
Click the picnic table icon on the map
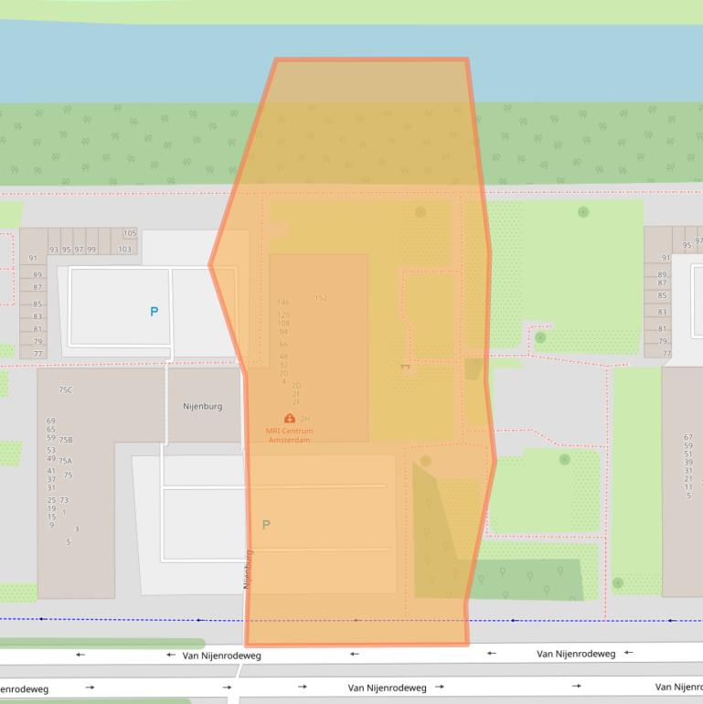tap(405, 367)
